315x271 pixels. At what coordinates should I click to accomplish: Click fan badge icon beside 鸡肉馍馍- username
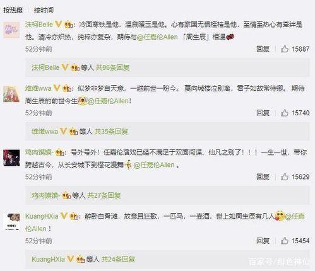[x=59, y=152]
